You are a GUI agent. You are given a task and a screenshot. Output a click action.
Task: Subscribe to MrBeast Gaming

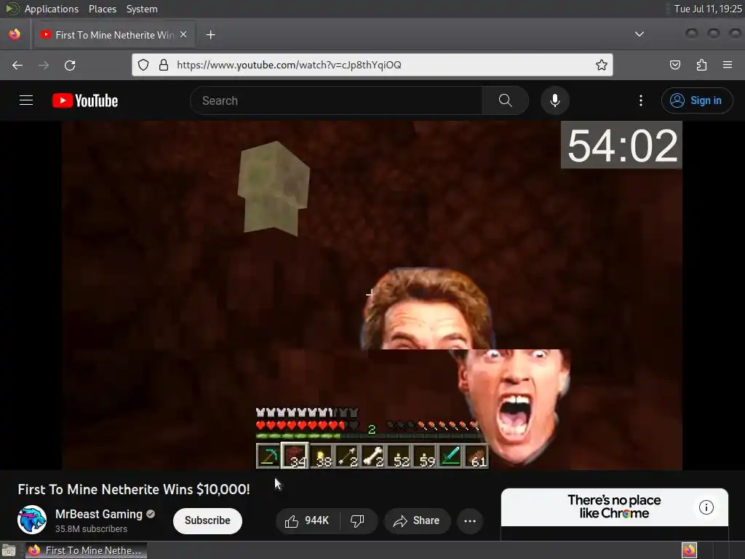pyautogui.click(x=207, y=520)
